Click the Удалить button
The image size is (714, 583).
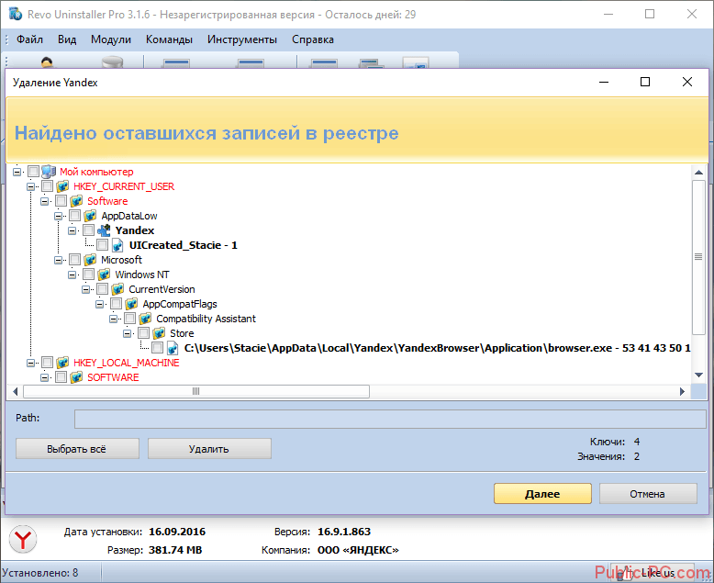[x=209, y=449]
